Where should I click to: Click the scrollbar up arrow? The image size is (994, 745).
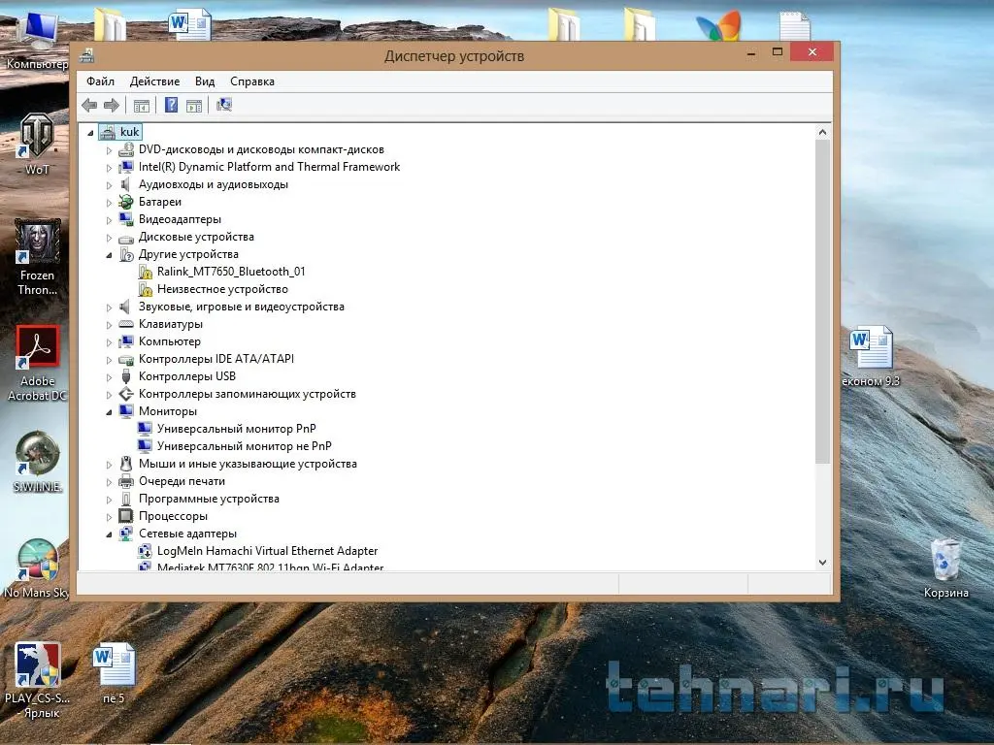coord(823,132)
